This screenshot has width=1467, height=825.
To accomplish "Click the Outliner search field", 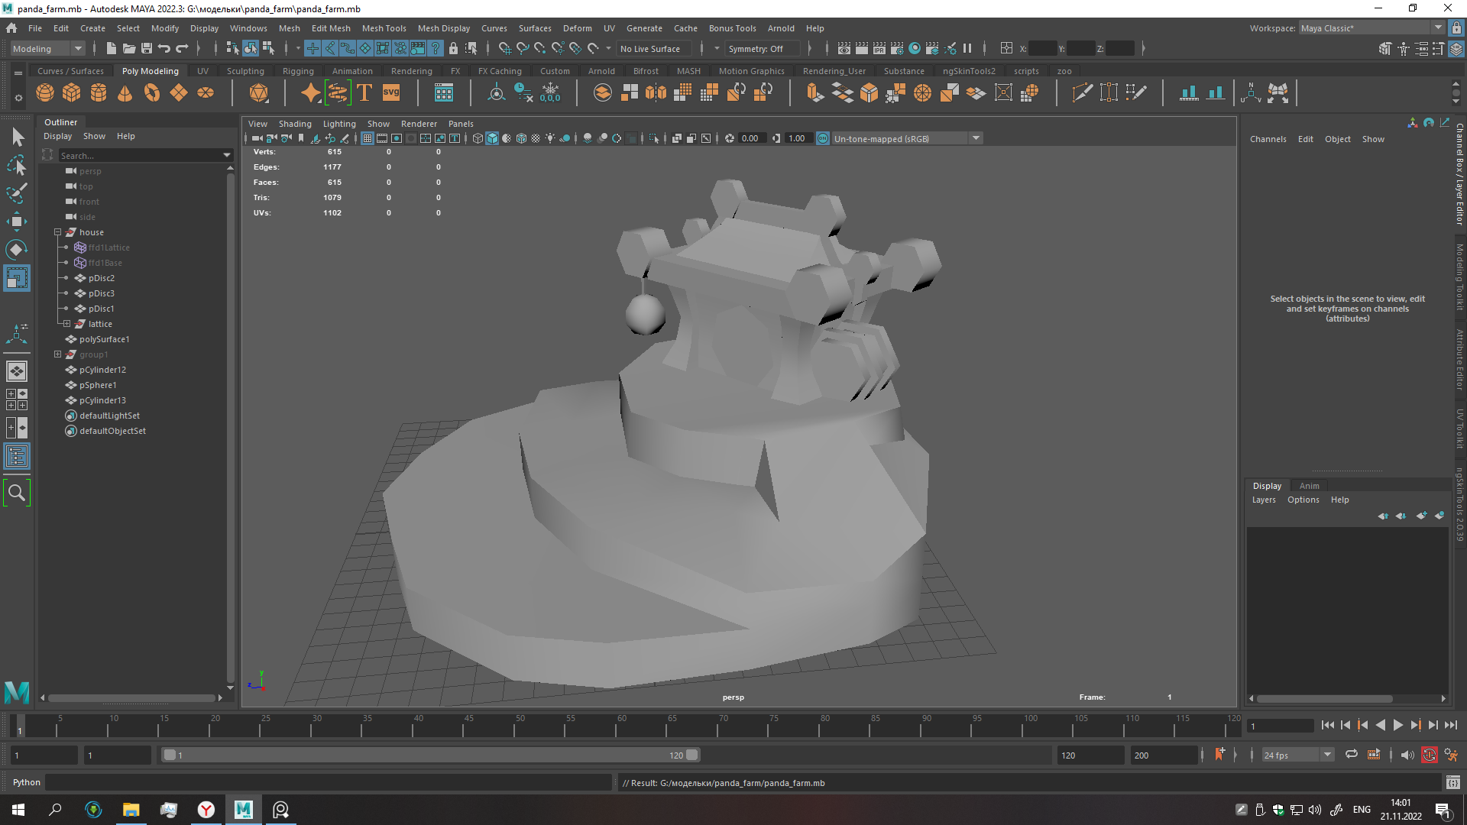I will [x=141, y=155].
